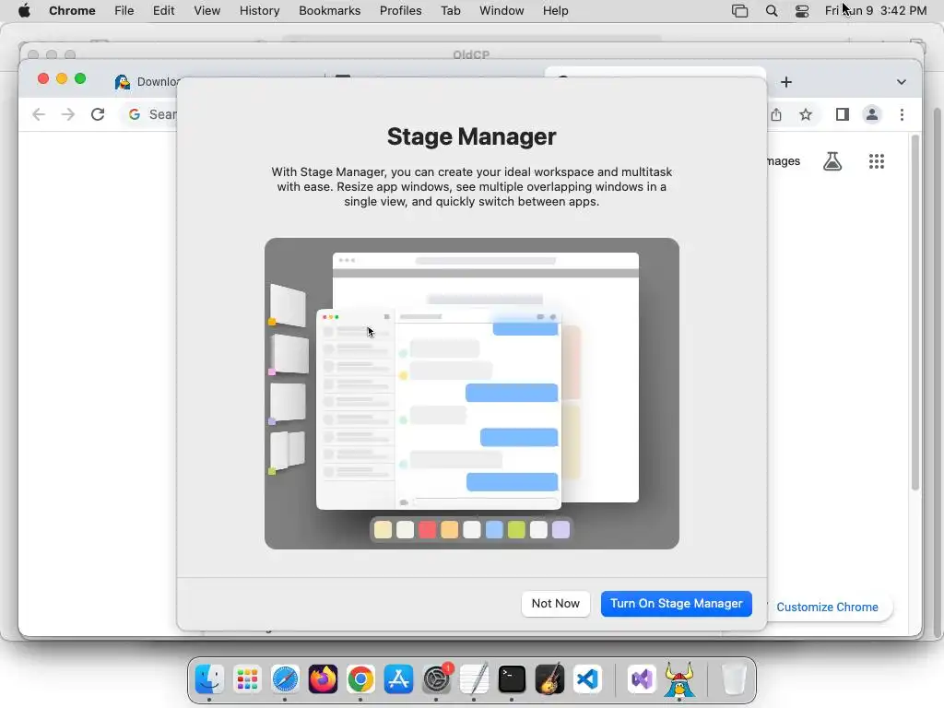Open GarageBand from the Dock
This screenshot has height=708, width=944.
click(549, 679)
